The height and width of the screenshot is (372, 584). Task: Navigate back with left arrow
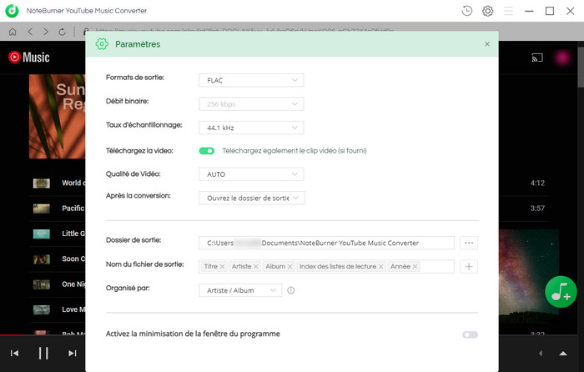click(x=30, y=32)
